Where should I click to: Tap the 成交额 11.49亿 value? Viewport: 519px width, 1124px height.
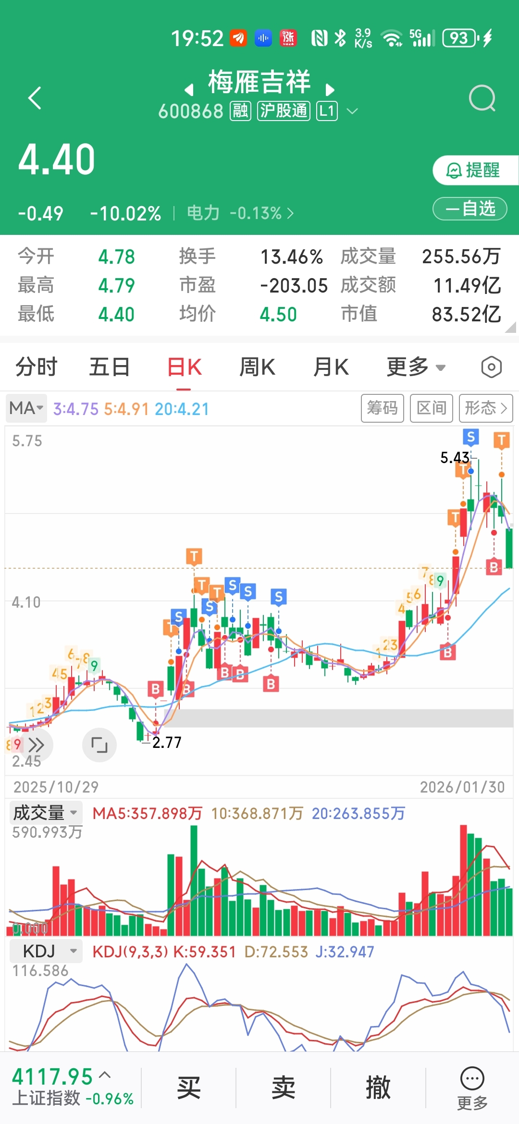tap(467, 286)
